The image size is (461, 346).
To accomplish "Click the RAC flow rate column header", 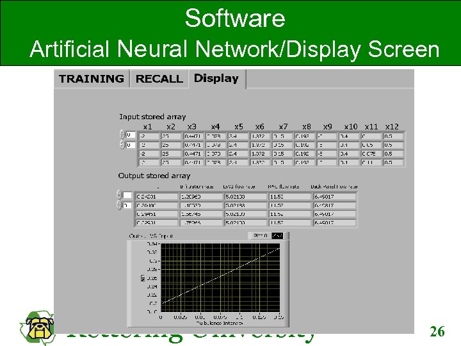I will (x=284, y=186).
